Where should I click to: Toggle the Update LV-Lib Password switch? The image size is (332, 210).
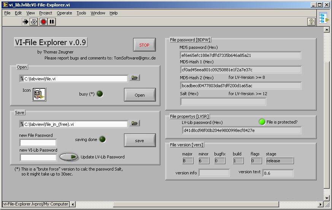coord(68,157)
